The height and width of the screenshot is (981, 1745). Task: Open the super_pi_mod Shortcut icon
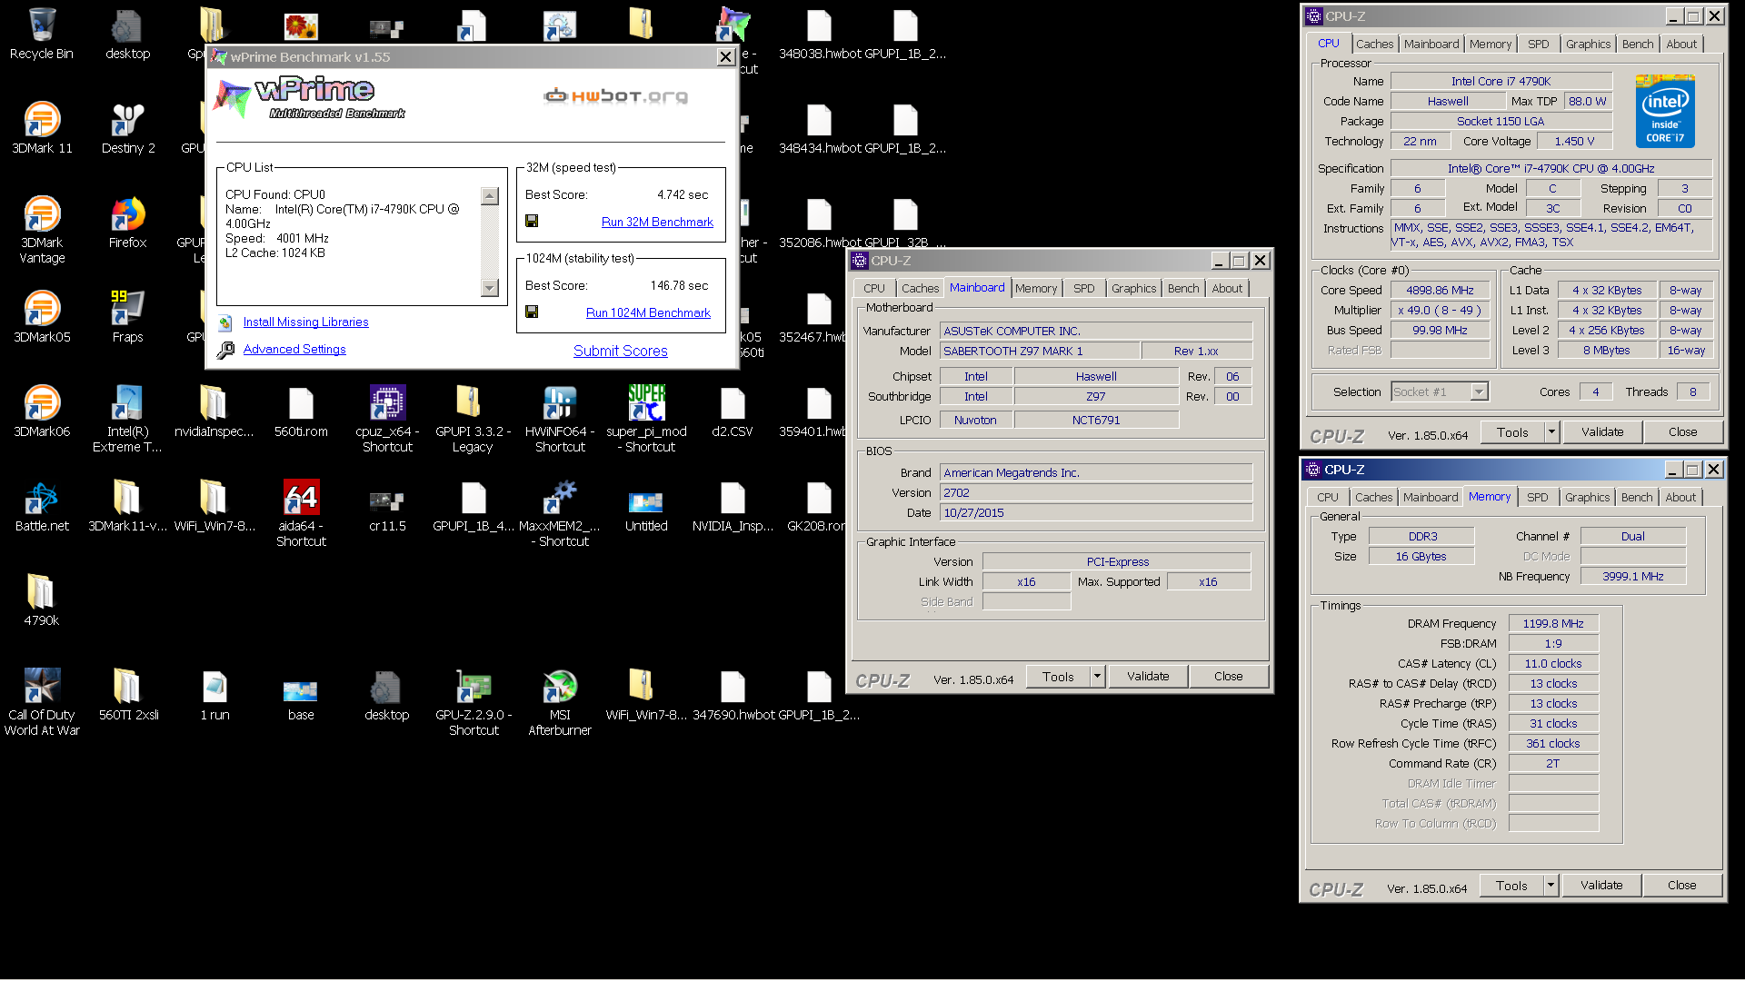click(646, 419)
